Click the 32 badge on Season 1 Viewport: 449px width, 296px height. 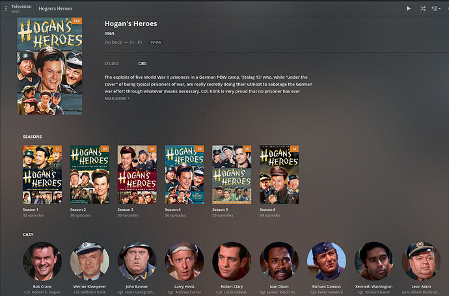click(57, 149)
